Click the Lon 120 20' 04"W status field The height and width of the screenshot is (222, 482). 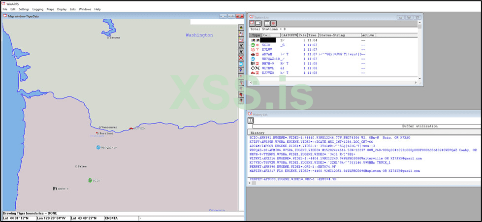click(x=51, y=219)
